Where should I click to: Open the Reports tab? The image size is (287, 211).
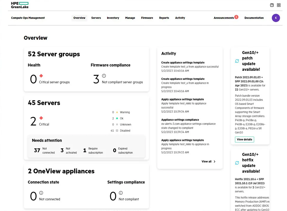tap(164, 18)
